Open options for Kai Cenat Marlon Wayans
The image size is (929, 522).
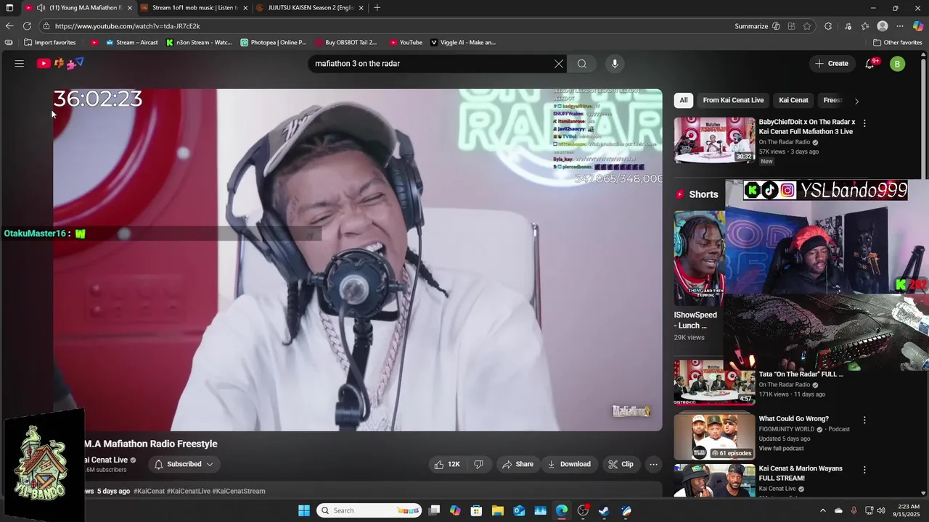click(864, 470)
